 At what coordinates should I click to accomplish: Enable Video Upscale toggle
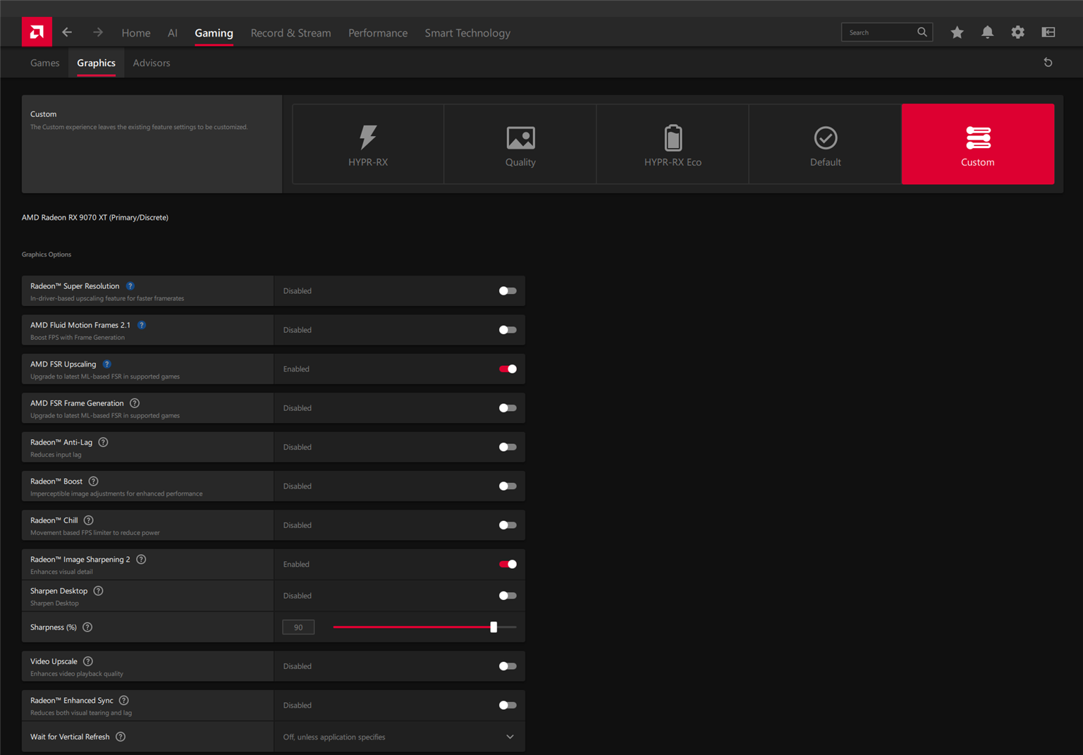point(508,666)
